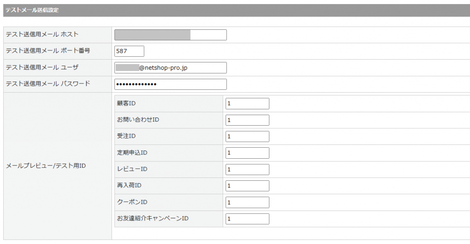The height and width of the screenshot is (244, 470).
Task: Click the テストメール送信設定 section header
Action: click(32, 10)
